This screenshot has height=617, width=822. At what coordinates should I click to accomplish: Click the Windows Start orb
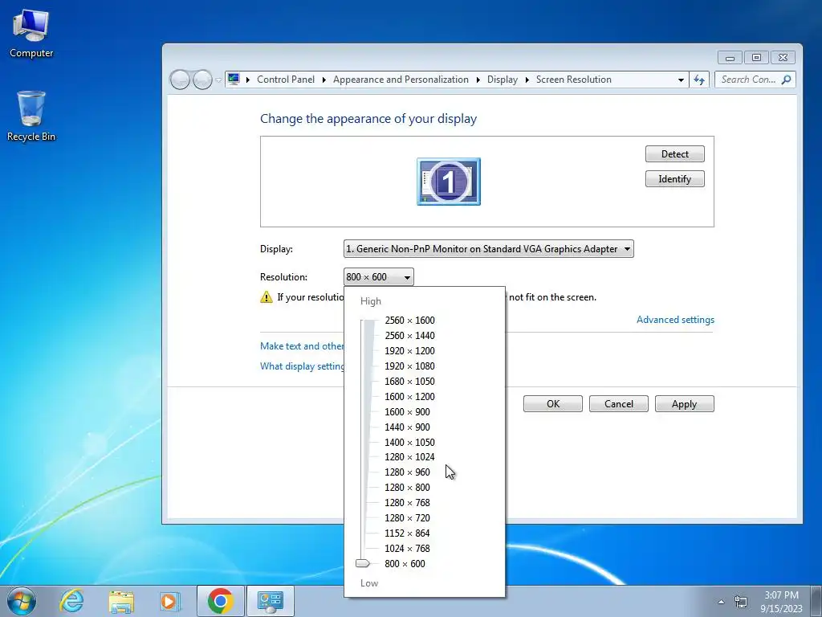tap(22, 601)
